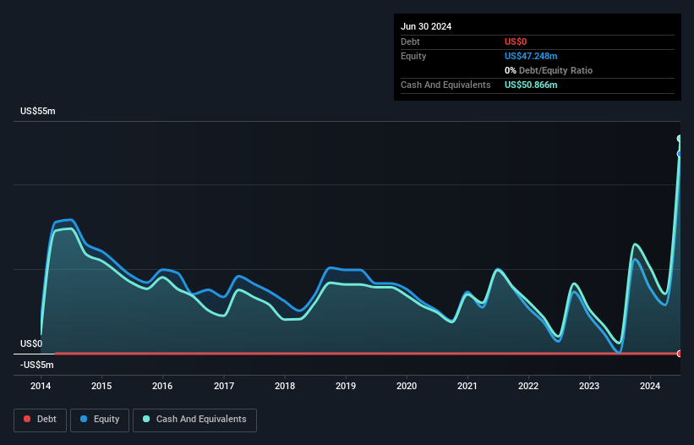Click the 0% Debt/Equity Ratio text
This screenshot has height=445, width=694.
tap(549, 70)
